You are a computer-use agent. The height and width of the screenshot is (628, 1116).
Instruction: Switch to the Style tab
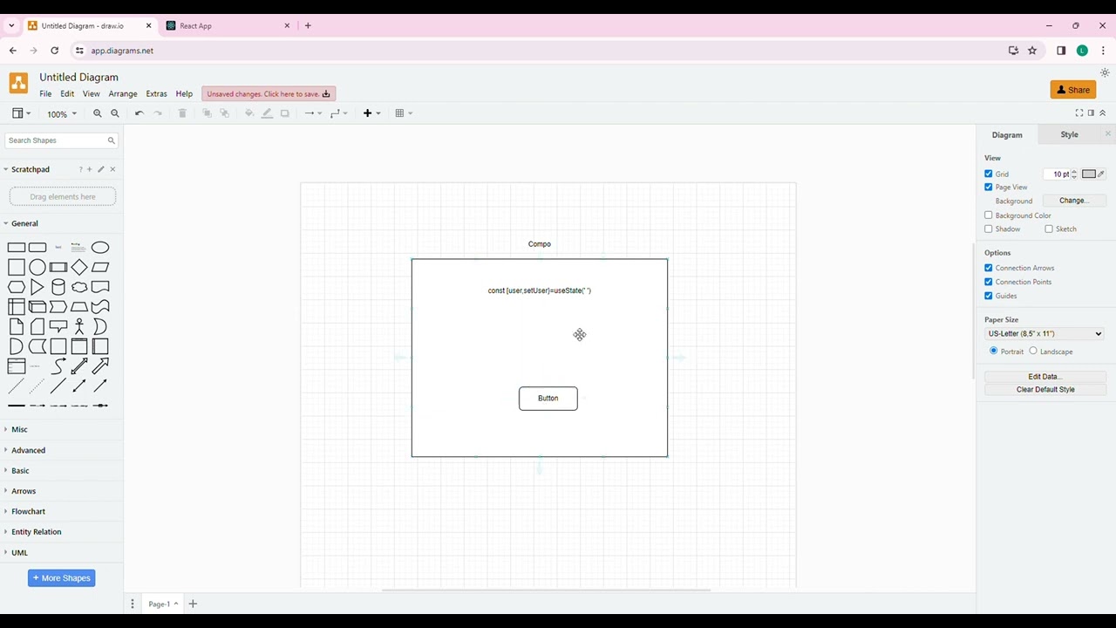pyautogui.click(x=1069, y=135)
